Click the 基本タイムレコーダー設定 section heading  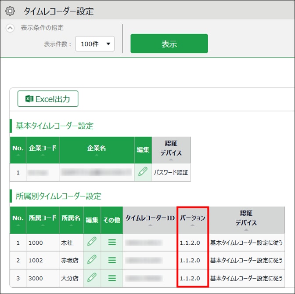(54, 126)
